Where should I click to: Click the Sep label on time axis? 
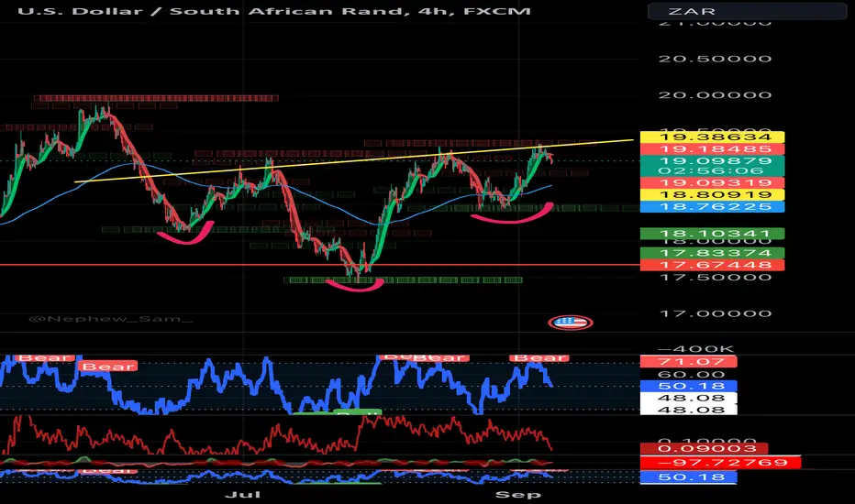click(518, 494)
